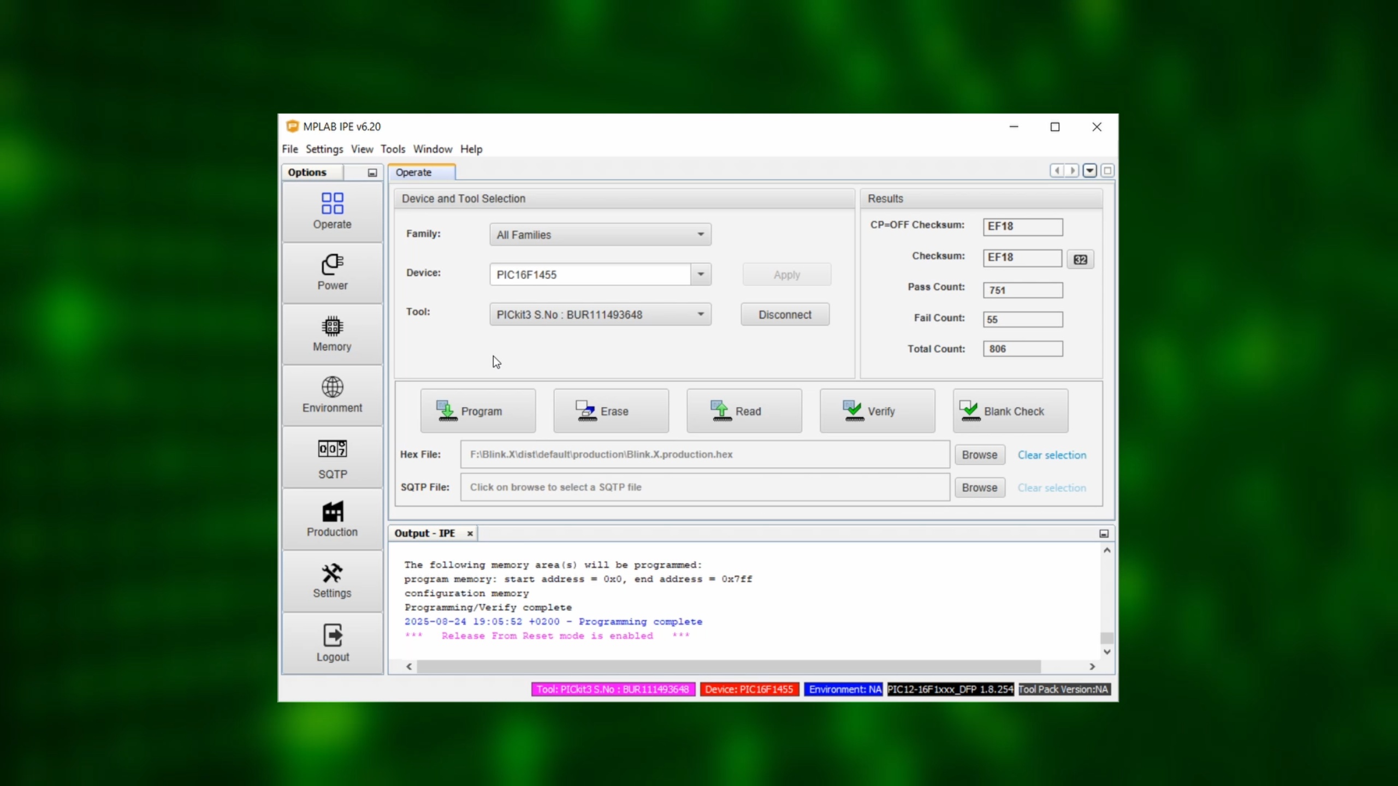Click the Program device button
The image size is (1398, 786).
(478, 411)
